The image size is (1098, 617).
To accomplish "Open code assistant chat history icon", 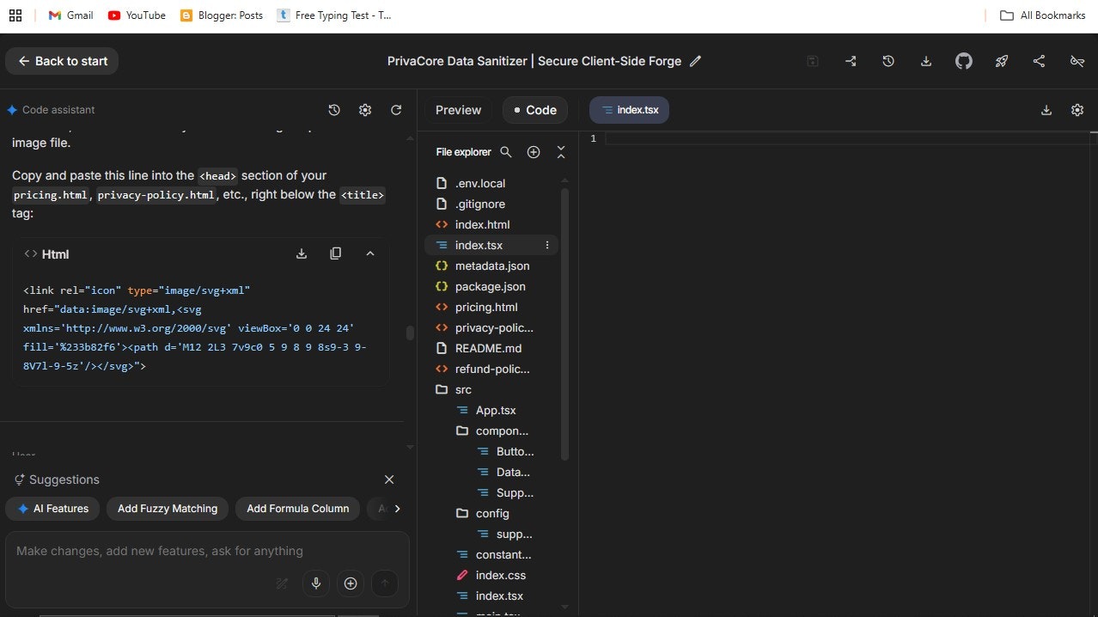I will (x=334, y=110).
